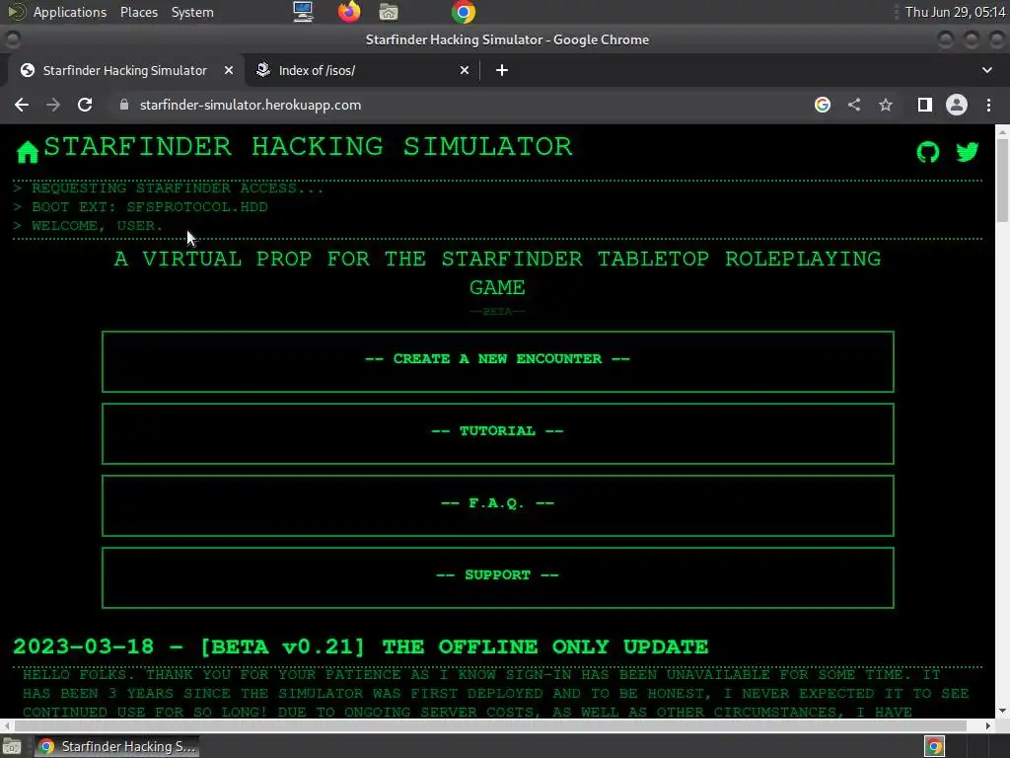This screenshot has width=1010, height=758.
Task: Click the small BETA label
Action: pos(497,311)
